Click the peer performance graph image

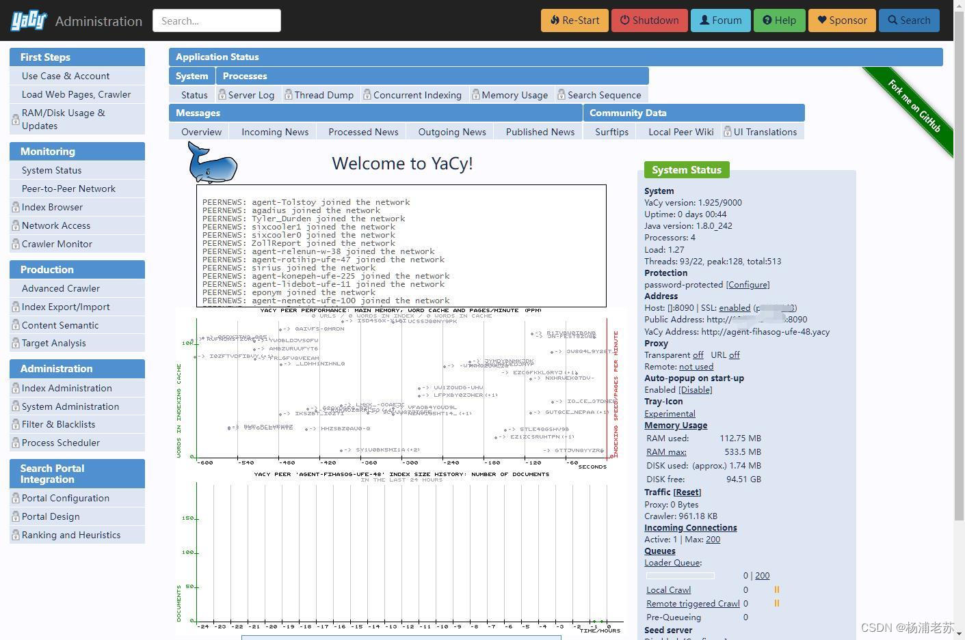[x=401, y=389]
